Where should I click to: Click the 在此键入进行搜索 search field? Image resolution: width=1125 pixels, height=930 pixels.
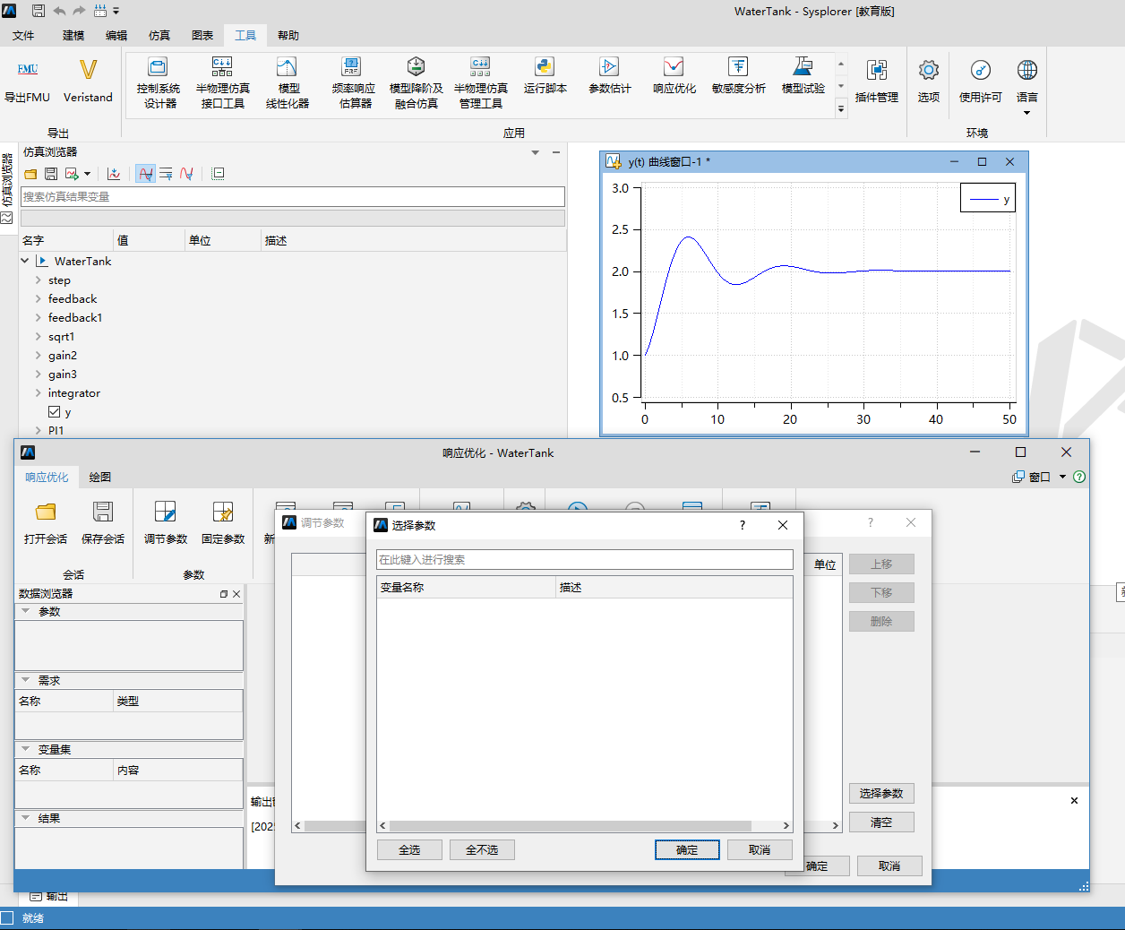tap(584, 559)
